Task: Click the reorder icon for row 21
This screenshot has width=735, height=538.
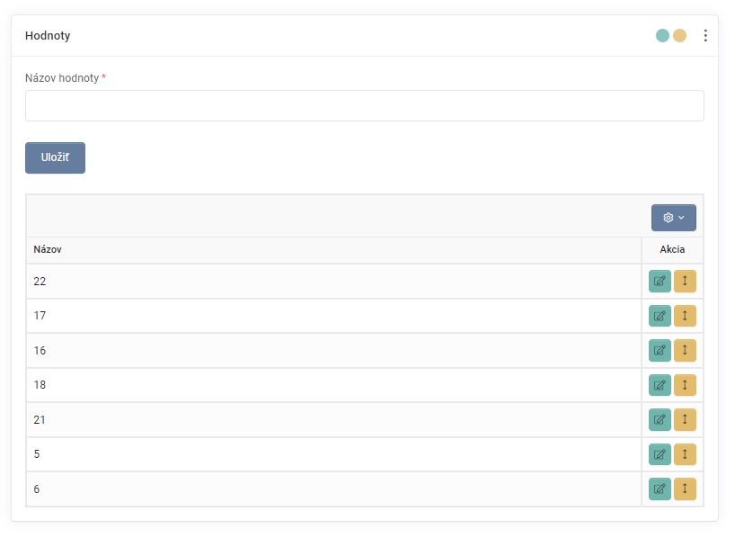Action: tap(685, 420)
